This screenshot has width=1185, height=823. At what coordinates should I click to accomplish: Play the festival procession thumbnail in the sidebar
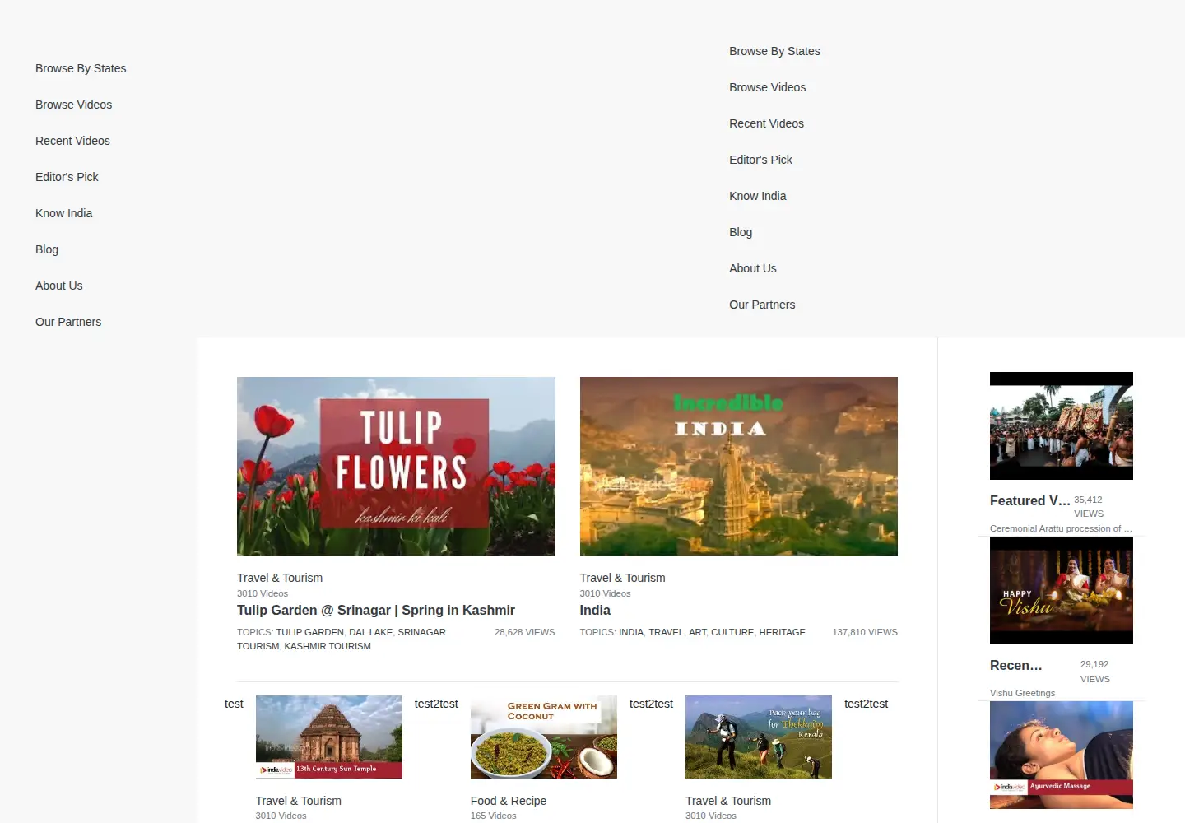pyautogui.click(x=1062, y=425)
